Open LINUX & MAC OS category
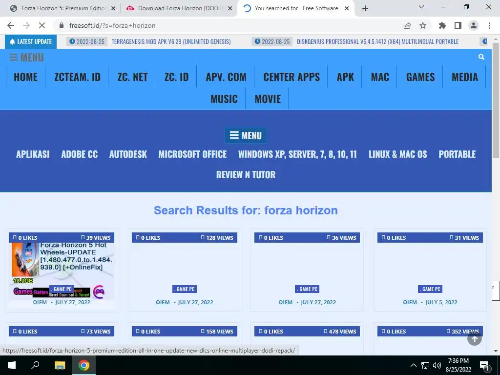The width and height of the screenshot is (500, 375). point(397,154)
